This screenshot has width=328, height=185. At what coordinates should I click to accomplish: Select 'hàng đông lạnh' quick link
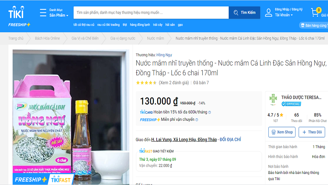[140, 25]
